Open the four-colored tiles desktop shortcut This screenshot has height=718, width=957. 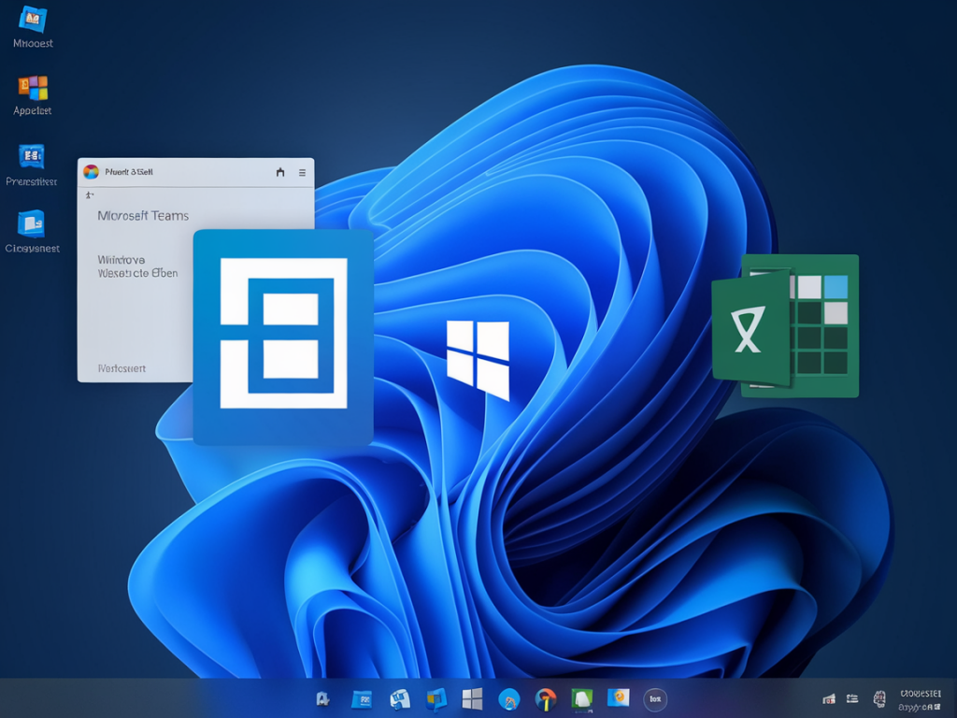click(33, 88)
